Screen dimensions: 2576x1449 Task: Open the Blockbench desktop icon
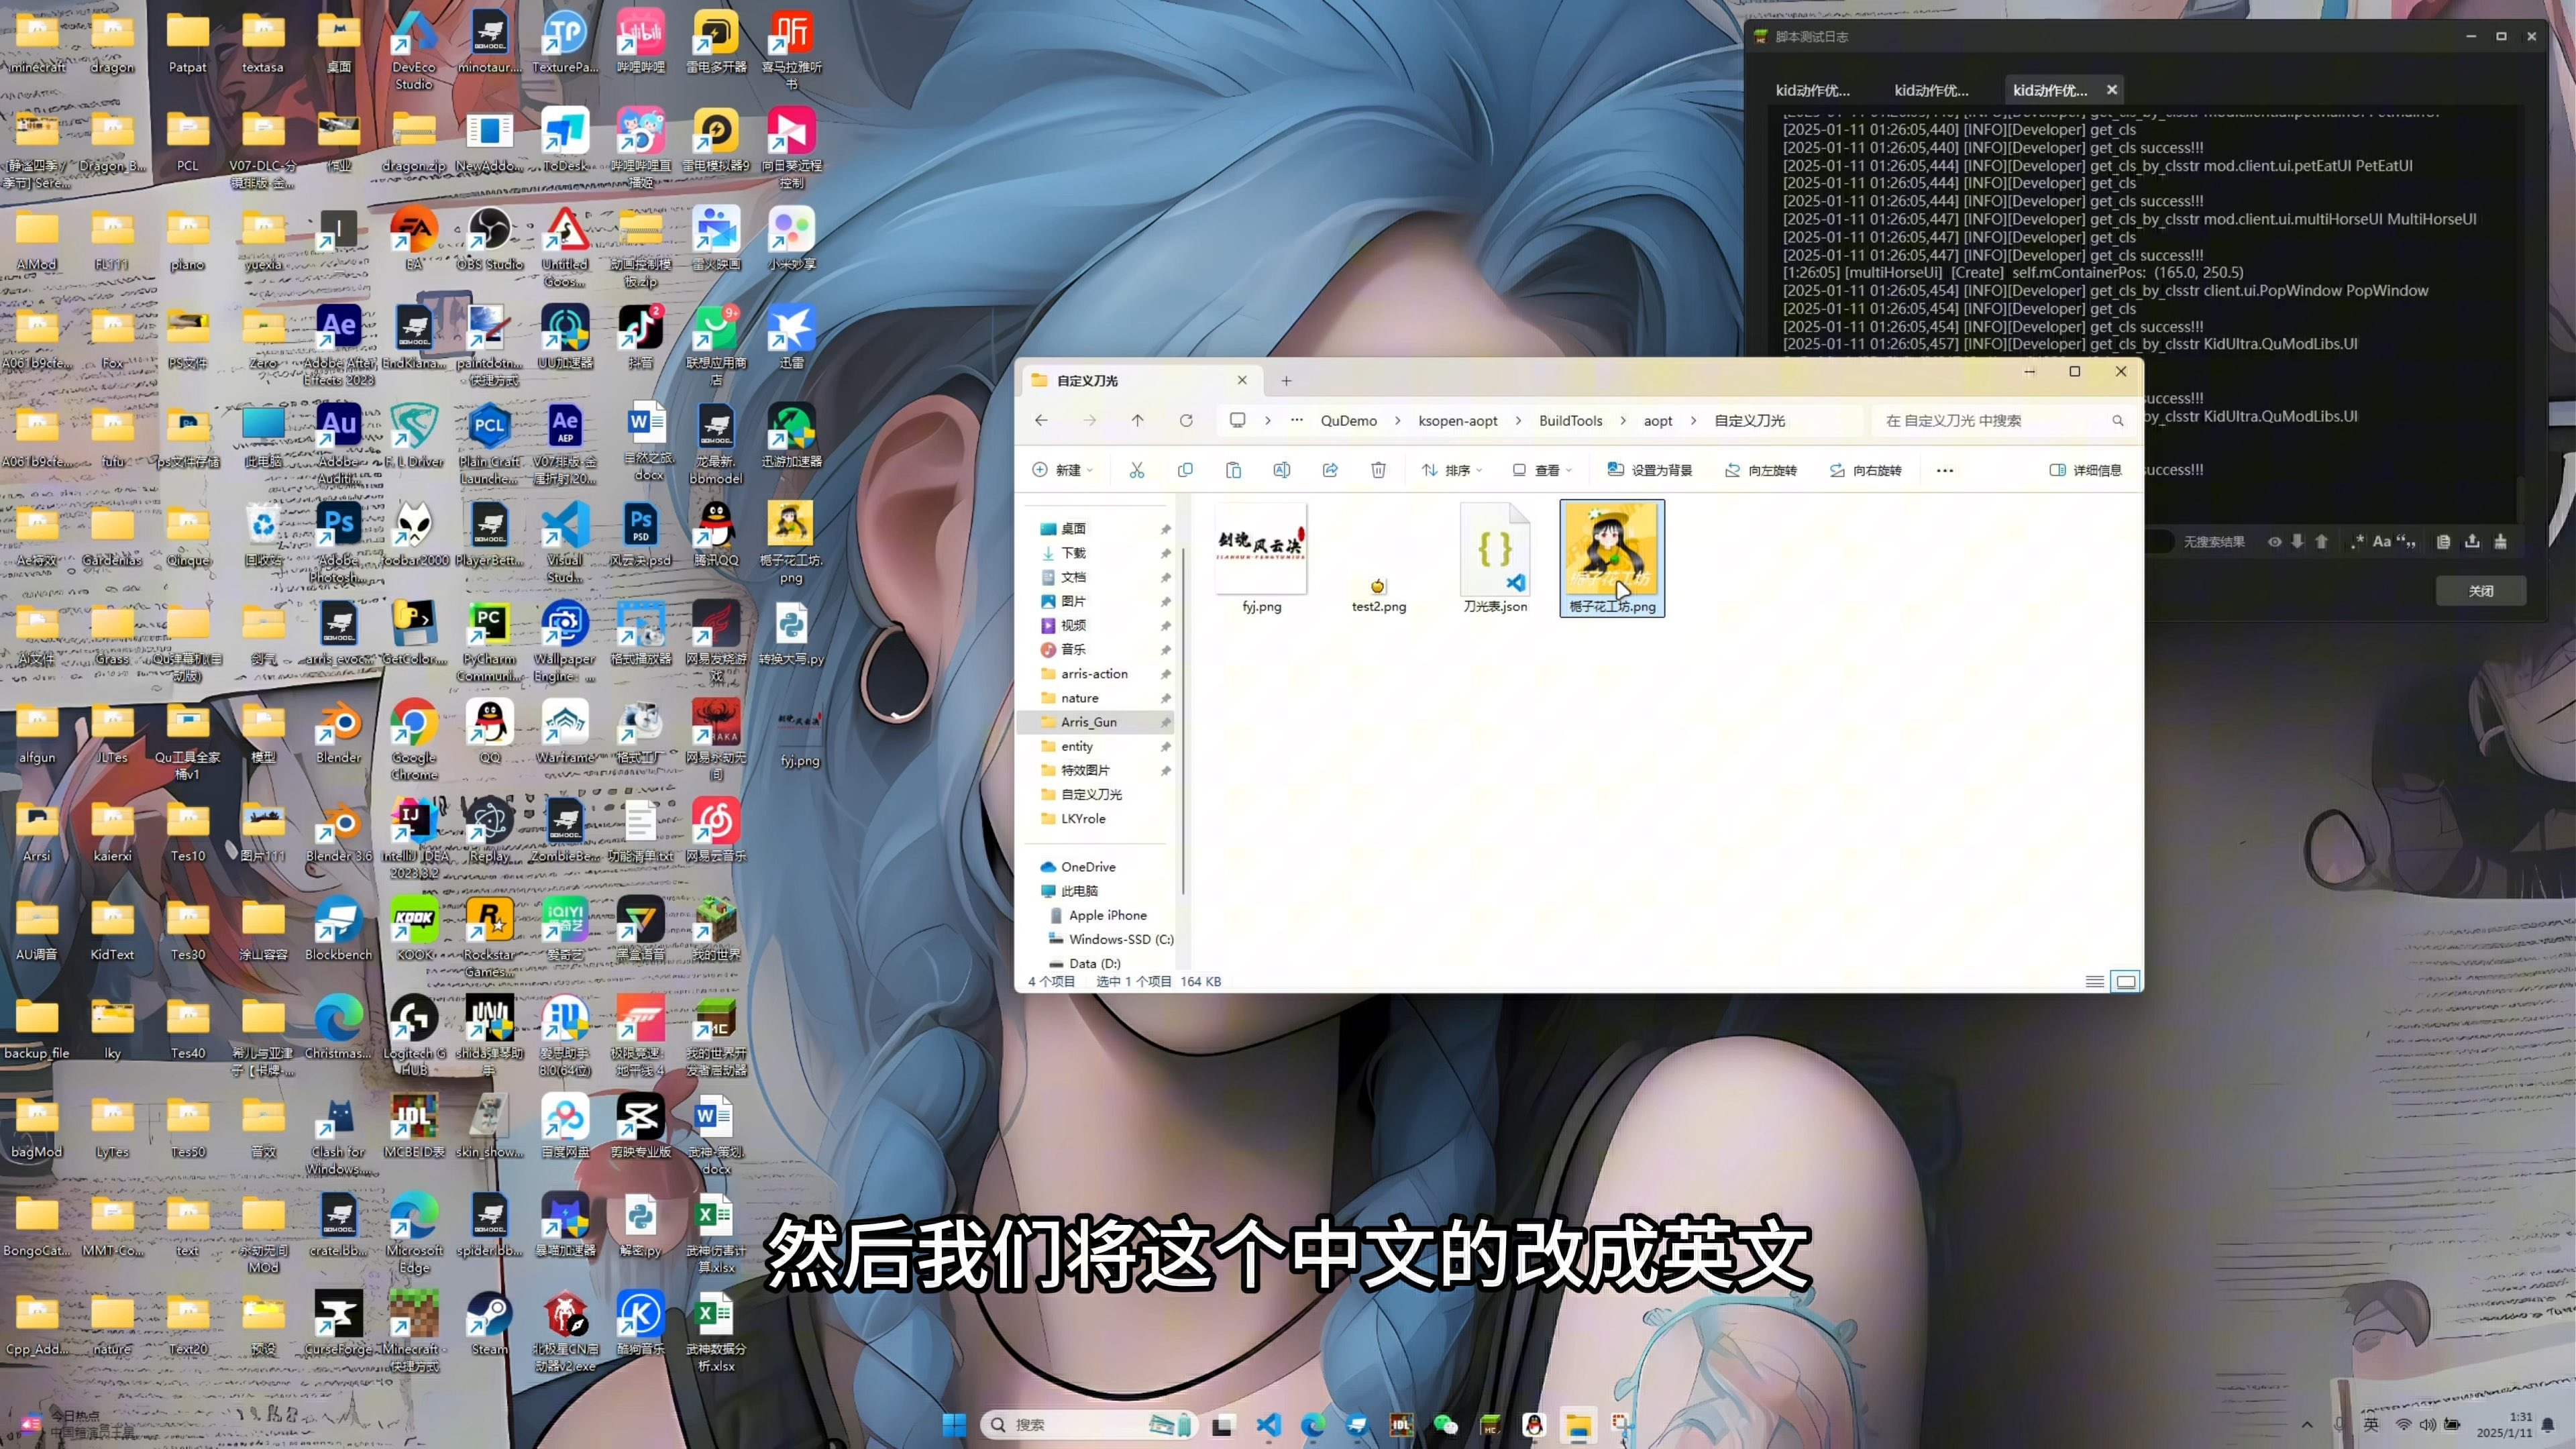tap(339, 930)
